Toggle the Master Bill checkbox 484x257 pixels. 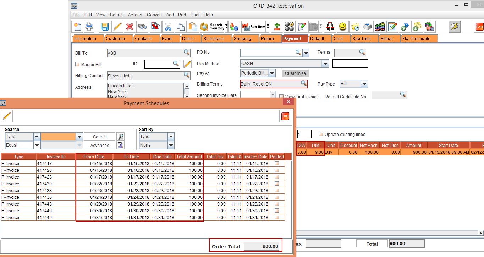[x=78, y=65]
